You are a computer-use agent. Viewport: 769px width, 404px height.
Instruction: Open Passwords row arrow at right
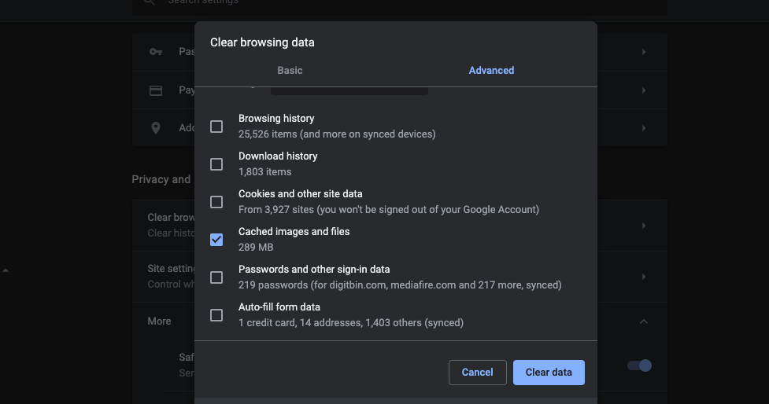click(643, 52)
